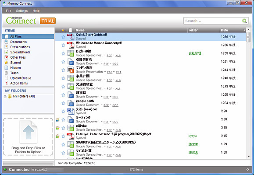Image resolution: width=254 pixels, height=175 pixels.
Task: Open the Hidden items icon
Action: [x=6, y=67]
